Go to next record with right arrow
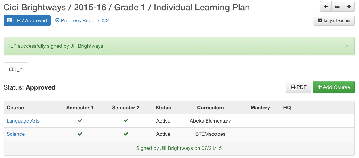Image resolution: width=359 pixels, height=158 pixels. click(349, 7)
